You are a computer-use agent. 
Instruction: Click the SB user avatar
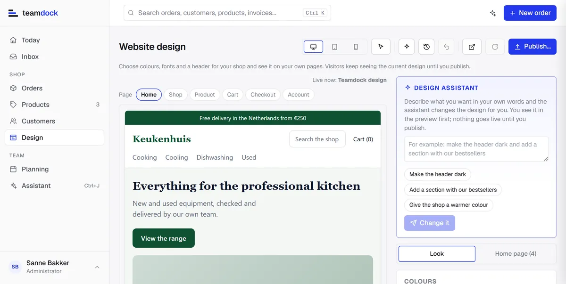15,267
